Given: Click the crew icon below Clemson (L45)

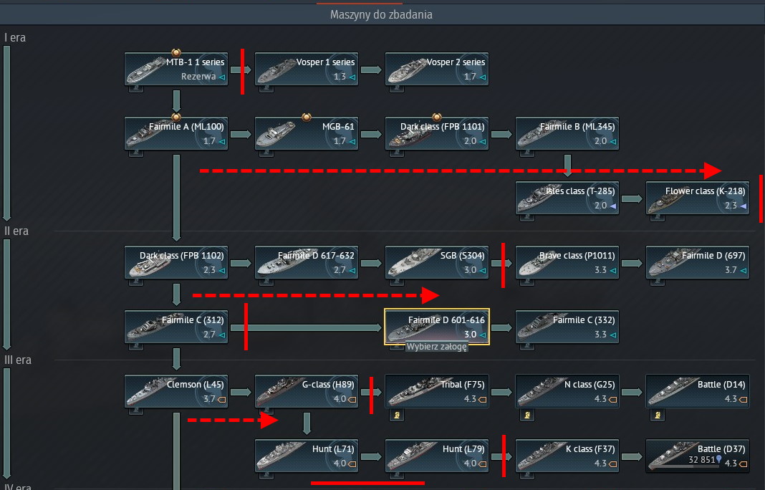Looking at the screenshot, I should pos(134,412).
